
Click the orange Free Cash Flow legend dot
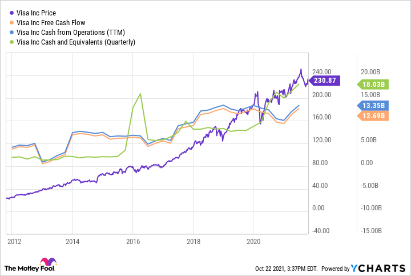[x=11, y=22]
